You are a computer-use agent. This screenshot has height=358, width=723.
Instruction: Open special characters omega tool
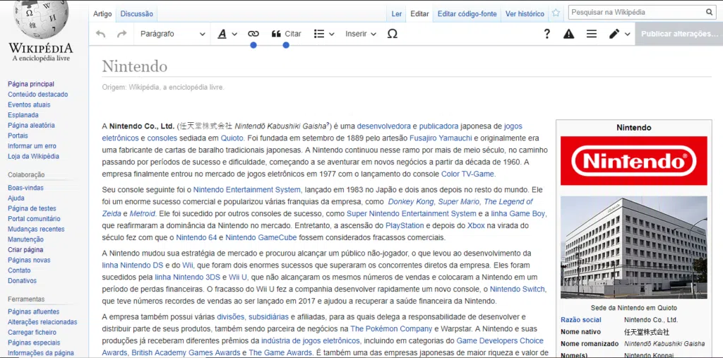coord(393,34)
